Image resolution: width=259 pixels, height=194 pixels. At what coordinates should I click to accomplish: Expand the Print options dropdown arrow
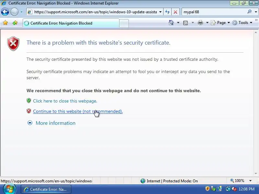[207, 23]
